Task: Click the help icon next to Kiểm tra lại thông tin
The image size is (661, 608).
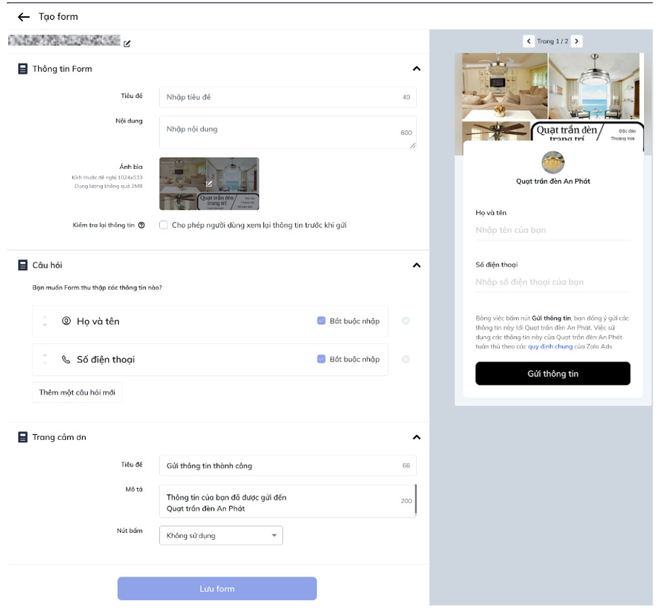Action: [x=141, y=225]
